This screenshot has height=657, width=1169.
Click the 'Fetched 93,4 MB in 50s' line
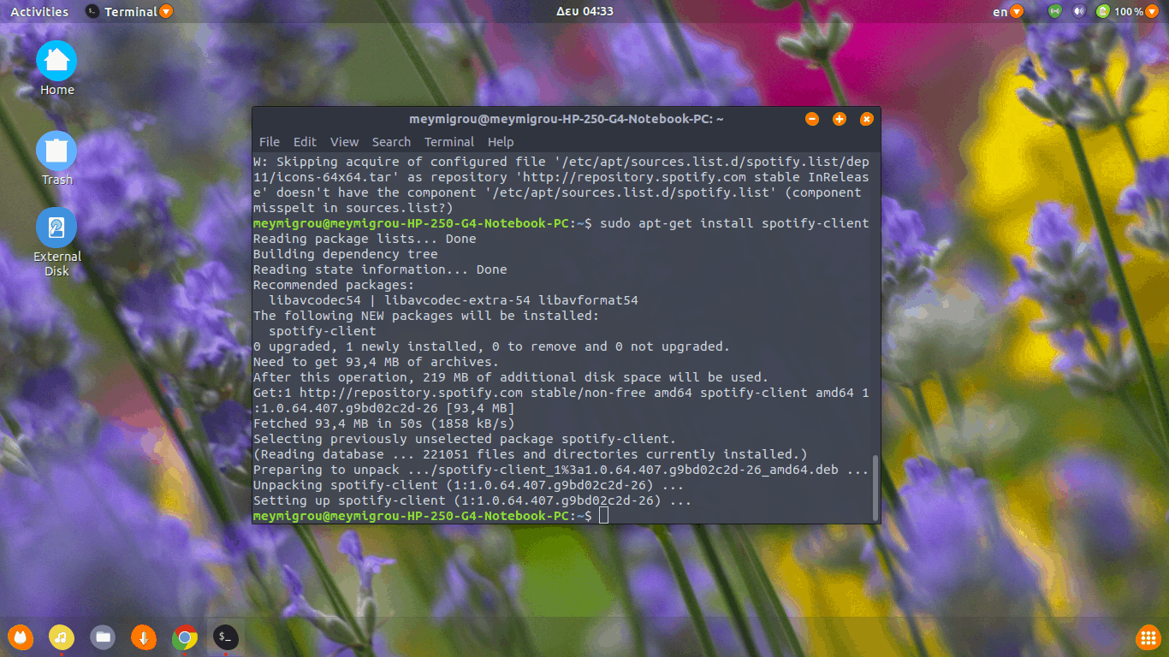pyautogui.click(x=384, y=423)
